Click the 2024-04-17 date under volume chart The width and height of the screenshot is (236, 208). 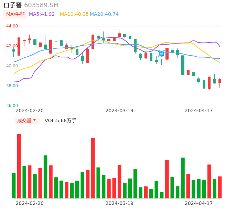pos(199,203)
